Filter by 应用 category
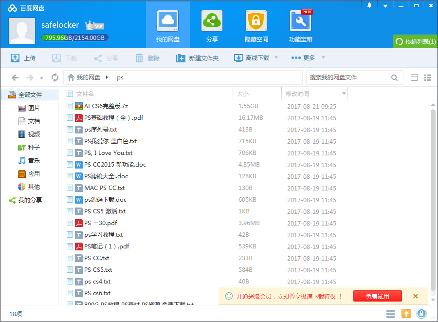 [x=29, y=173]
